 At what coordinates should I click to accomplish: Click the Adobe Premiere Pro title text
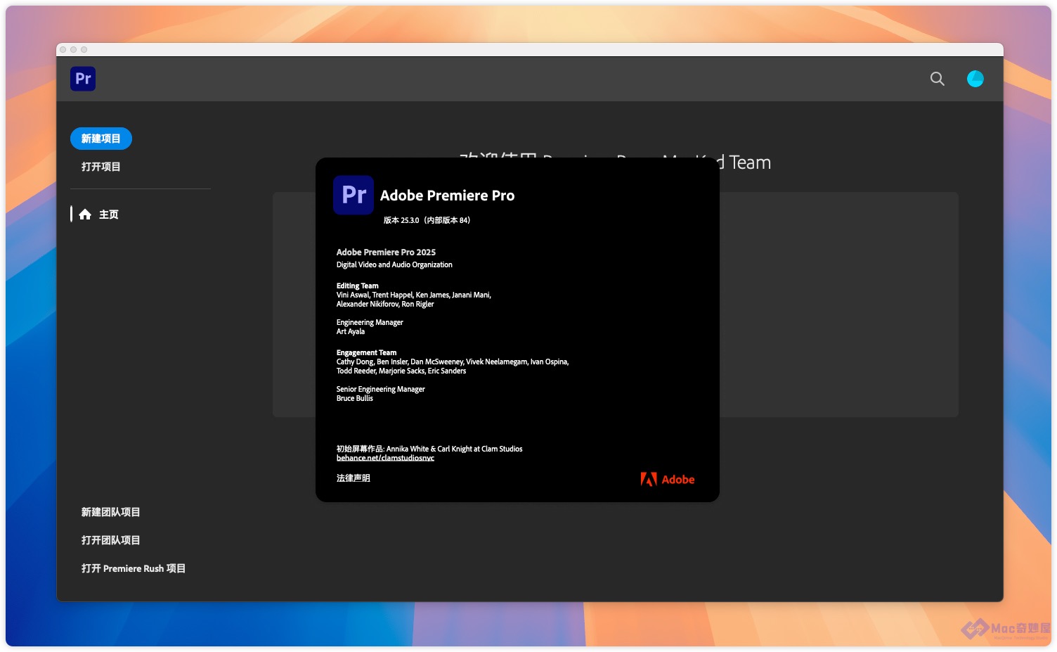click(x=448, y=196)
